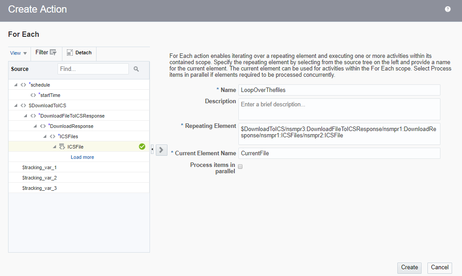
Task: Click the Load more link
Action: coord(82,158)
